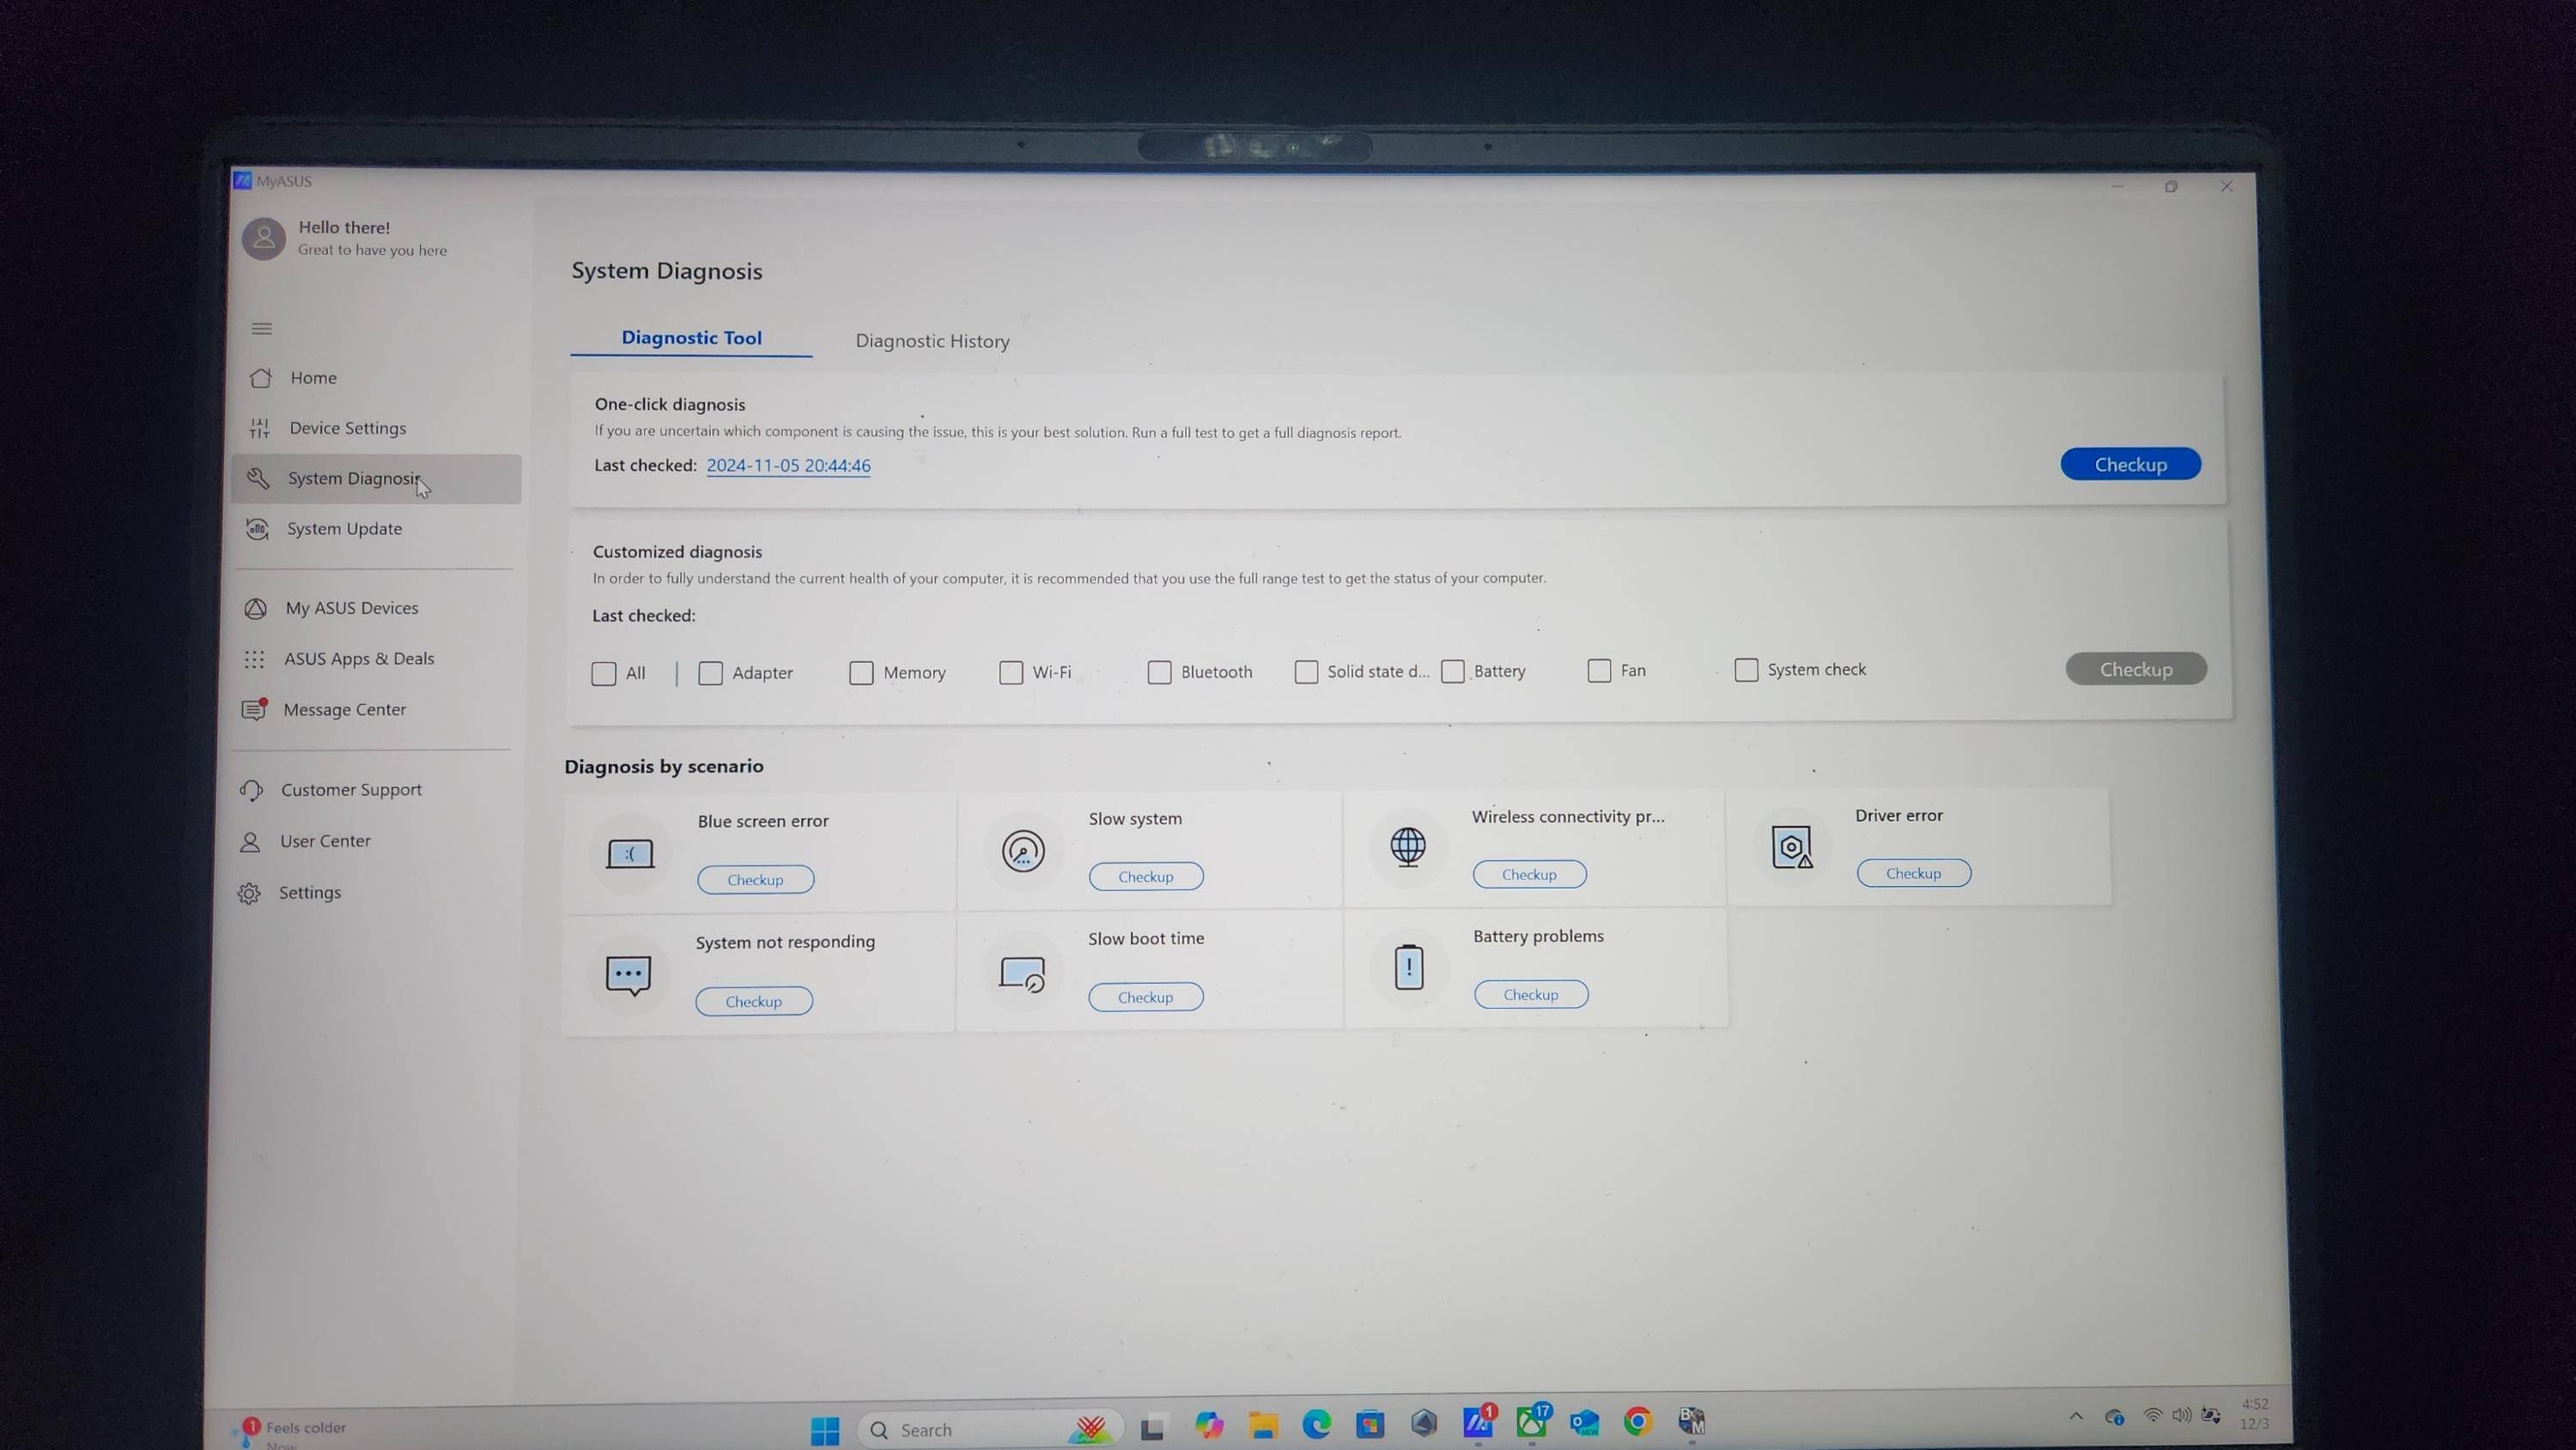Screen dimensions: 2576x1450
Task: Click the user profile avatar
Action: pos(264,238)
